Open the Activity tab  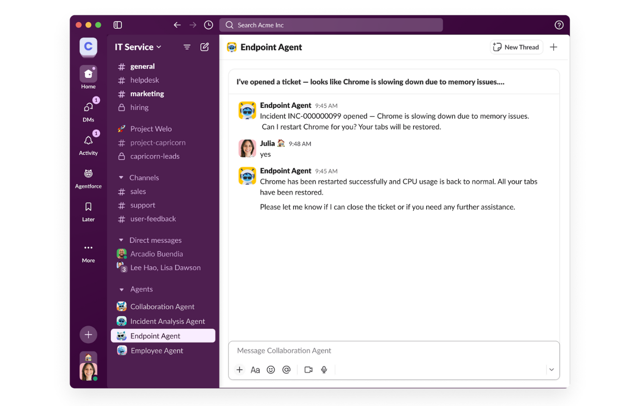[x=88, y=144]
